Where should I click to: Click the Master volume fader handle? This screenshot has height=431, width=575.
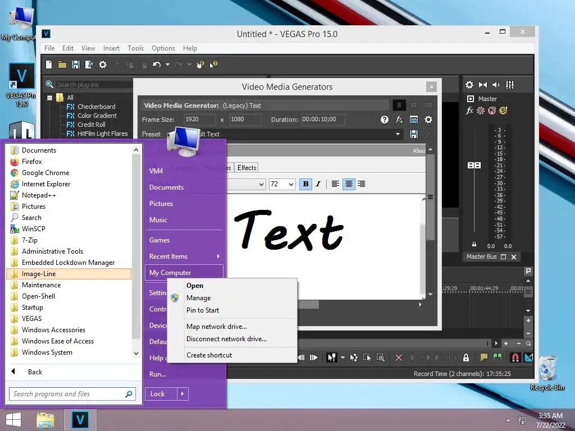[x=474, y=166]
